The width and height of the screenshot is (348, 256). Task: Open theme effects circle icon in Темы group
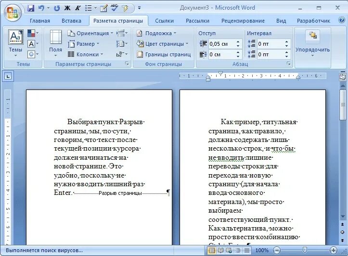(x=33, y=54)
